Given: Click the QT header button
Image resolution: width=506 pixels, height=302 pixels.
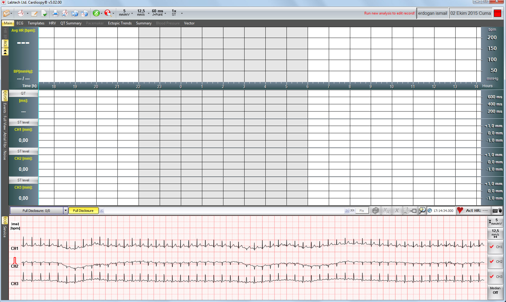Looking at the screenshot, I should click(23, 93).
